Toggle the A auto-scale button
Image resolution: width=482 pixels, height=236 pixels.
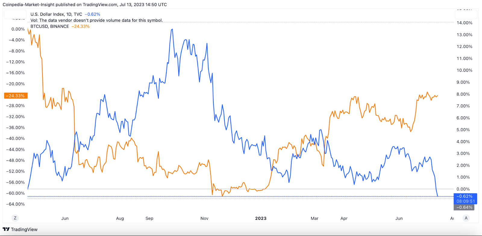coord(466,218)
